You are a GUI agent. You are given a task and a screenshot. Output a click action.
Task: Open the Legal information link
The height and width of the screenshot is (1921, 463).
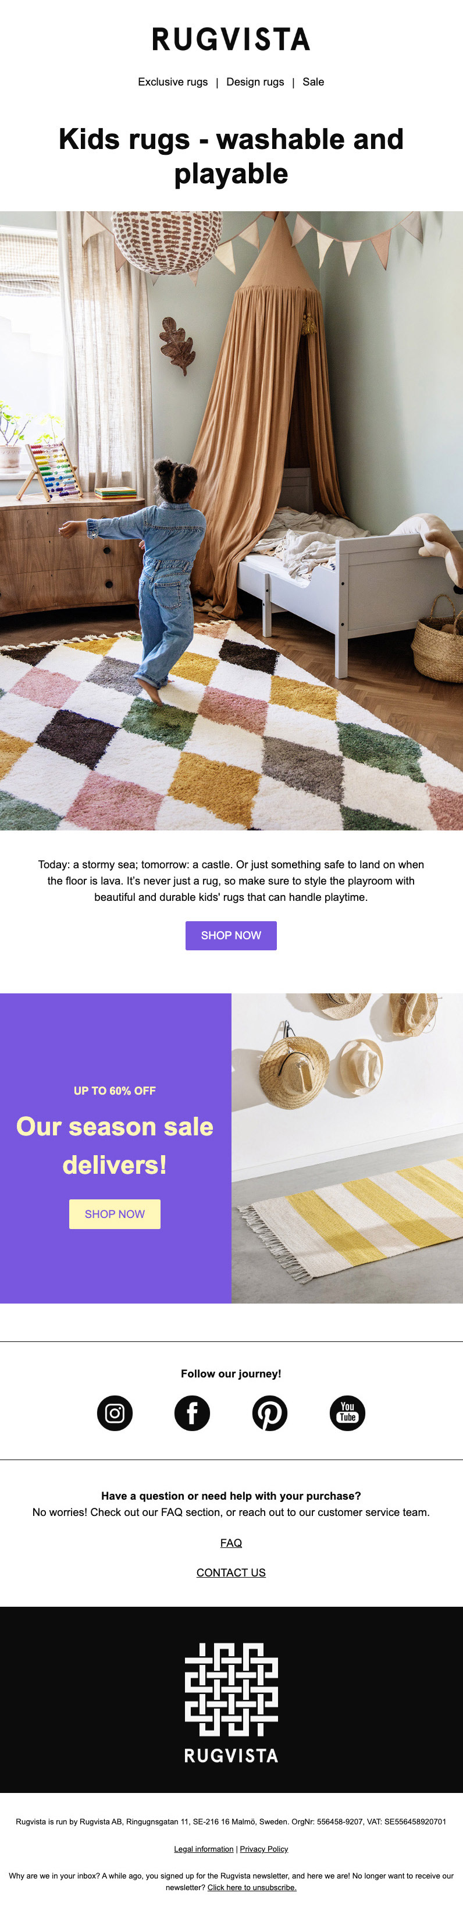click(204, 1849)
